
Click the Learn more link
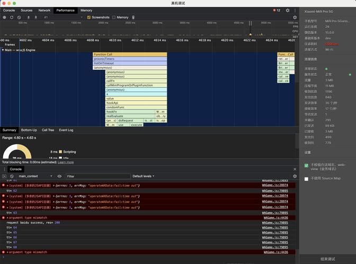pos(66,162)
